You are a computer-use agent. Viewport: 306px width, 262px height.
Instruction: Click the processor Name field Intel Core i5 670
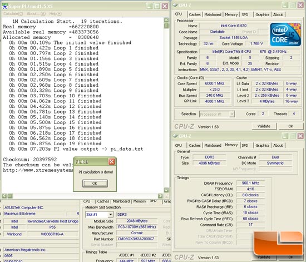coord(234,26)
